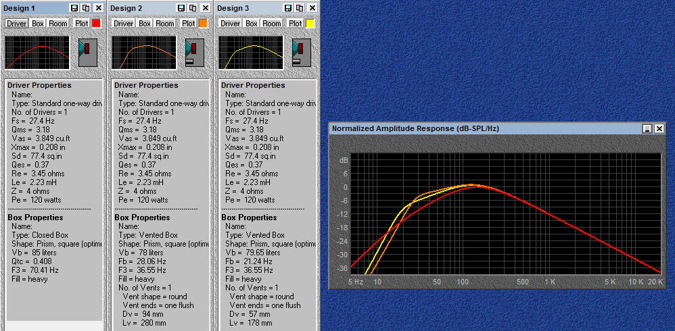The image size is (675, 331).
Task: Close the Design 3 window
Action: pyautogui.click(x=312, y=7)
